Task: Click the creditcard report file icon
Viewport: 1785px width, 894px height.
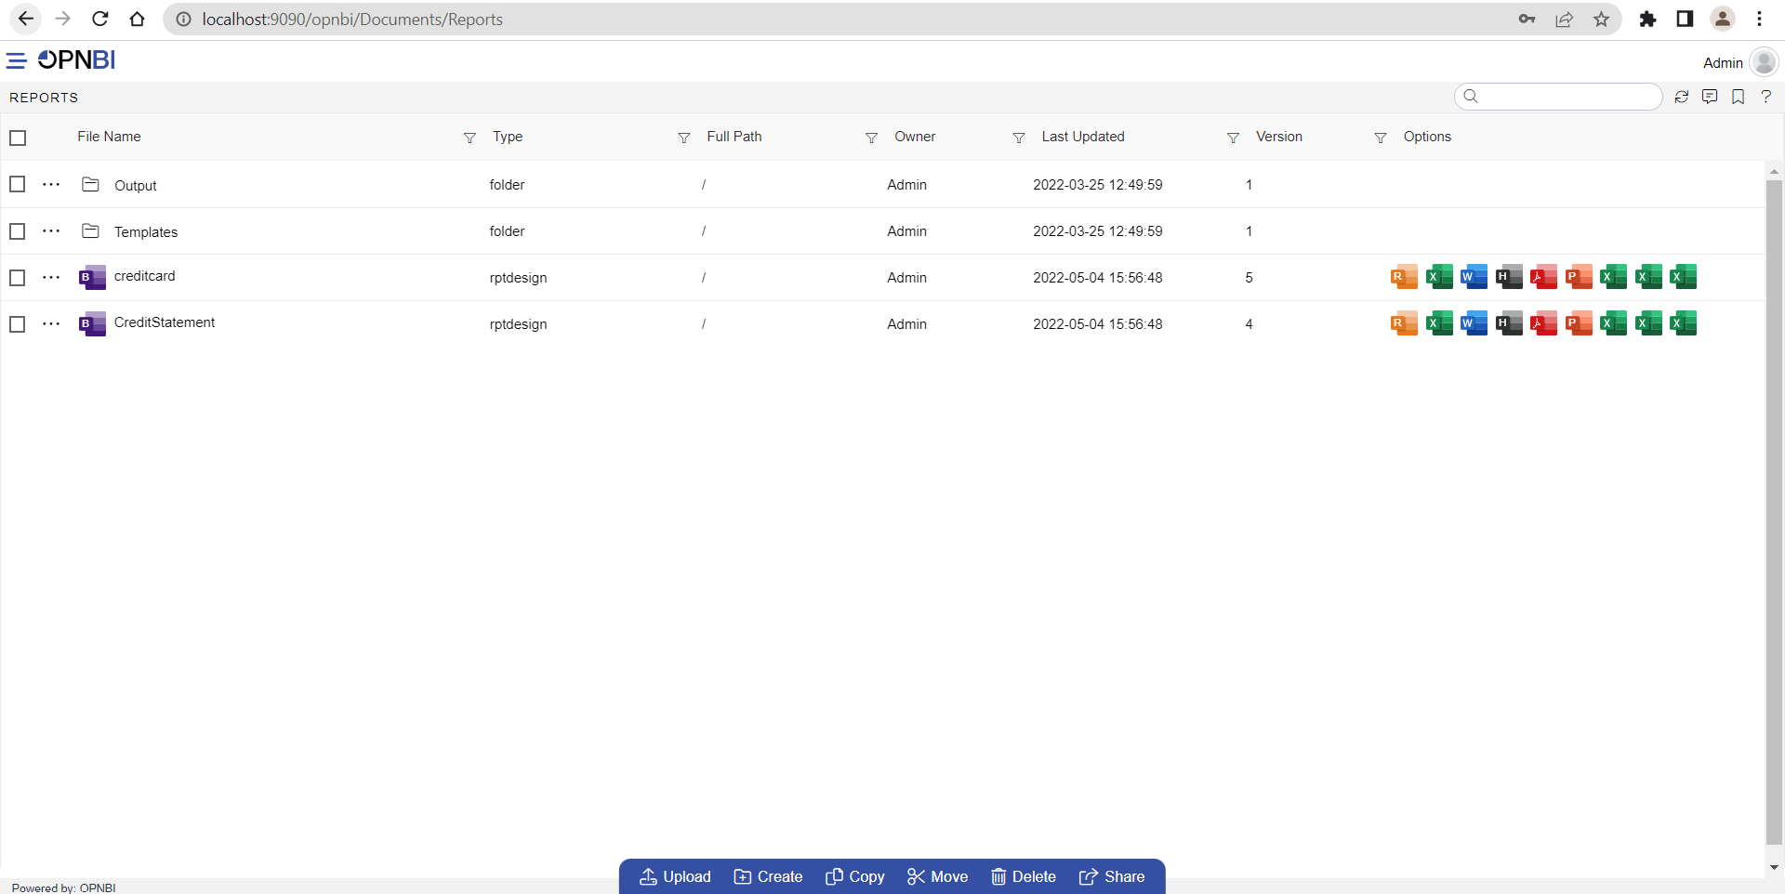Action: (x=92, y=277)
